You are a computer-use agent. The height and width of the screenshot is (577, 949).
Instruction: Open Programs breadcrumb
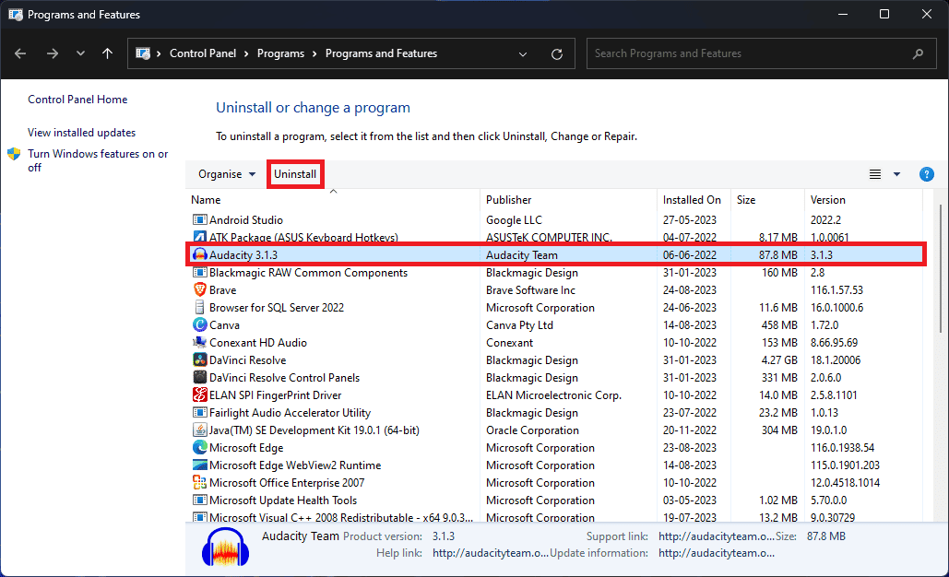280,53
